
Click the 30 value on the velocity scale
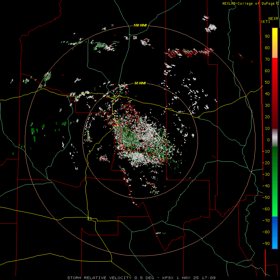(267, 105)
